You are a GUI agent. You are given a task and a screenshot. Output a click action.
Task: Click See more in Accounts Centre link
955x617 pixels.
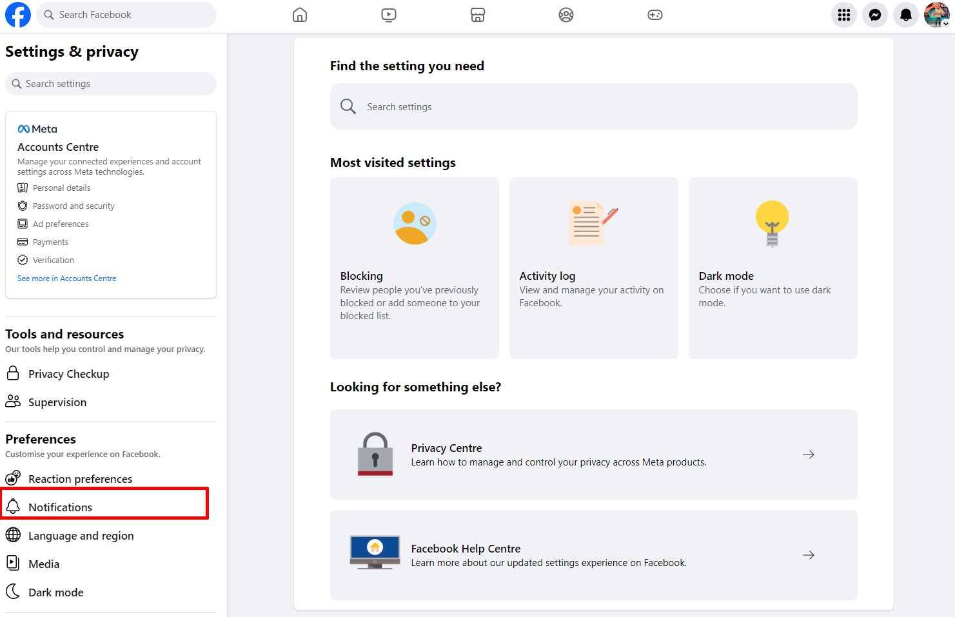coord(66,279)
